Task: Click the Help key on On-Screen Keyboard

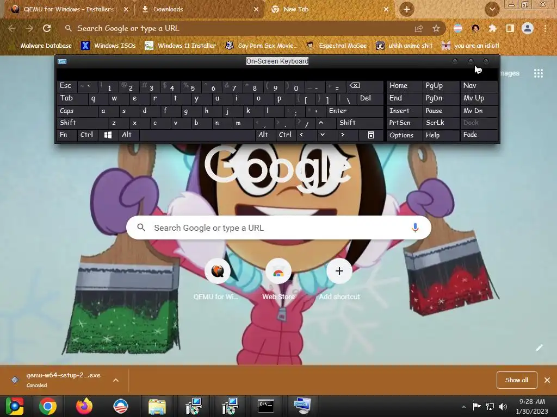Action: click(x=441, y=135)
